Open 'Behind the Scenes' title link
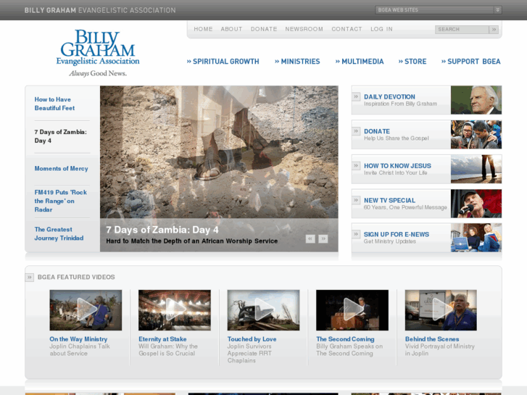This screenshot has width=527, height=395. (432, 339)
